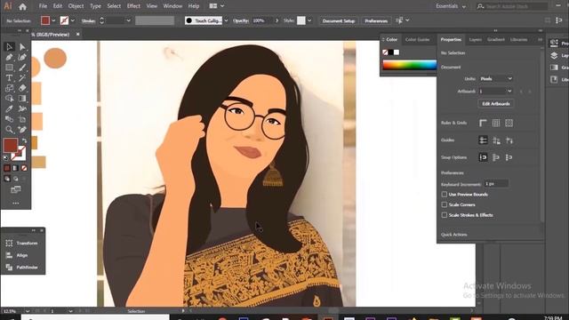Viewport: 569px width, 320px height.
Task: Click the black swatch in Color panel
Action: point(391,52)
